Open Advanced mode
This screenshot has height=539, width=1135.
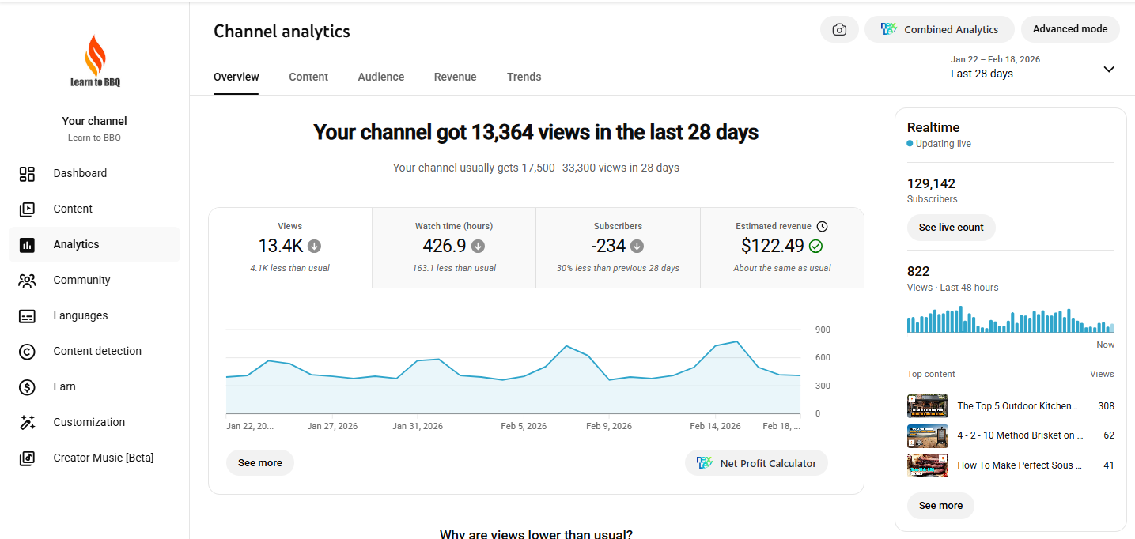click(1070, 29)
